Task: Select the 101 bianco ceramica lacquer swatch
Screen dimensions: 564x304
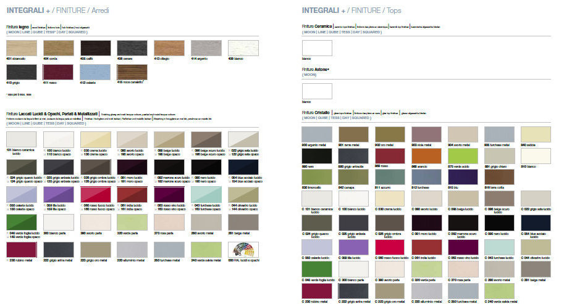Action: (x=20, y=139)
